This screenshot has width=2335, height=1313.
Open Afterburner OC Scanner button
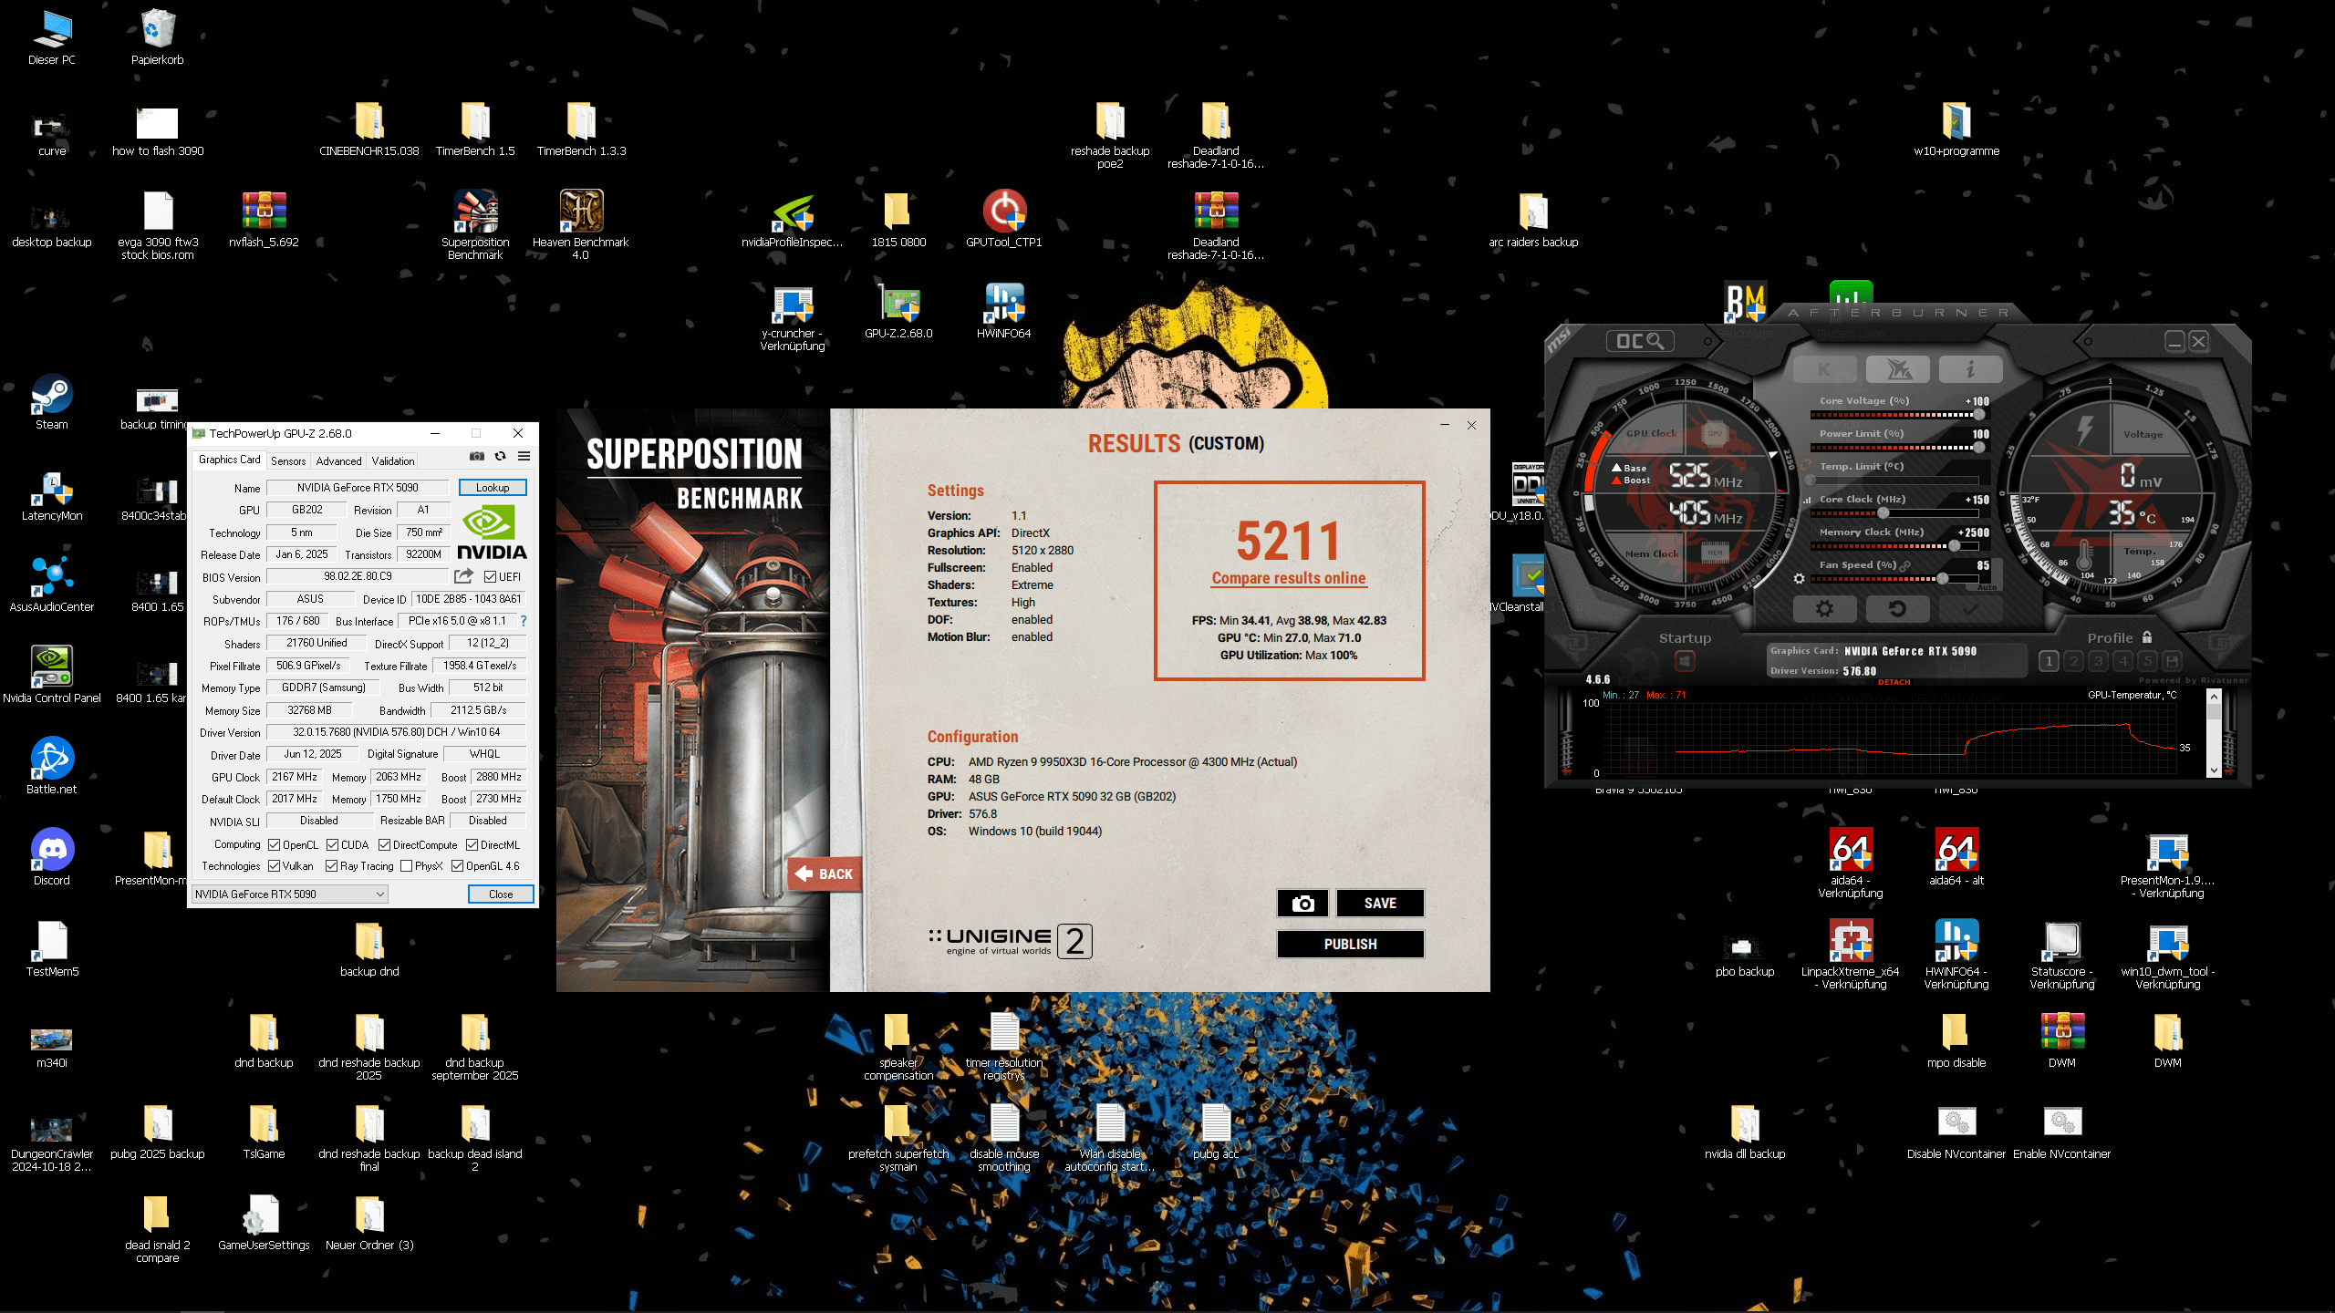click(1640, 341)
